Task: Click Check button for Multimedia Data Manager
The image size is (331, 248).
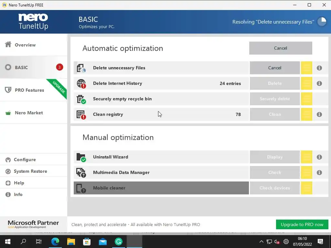Action: (275, 172)
